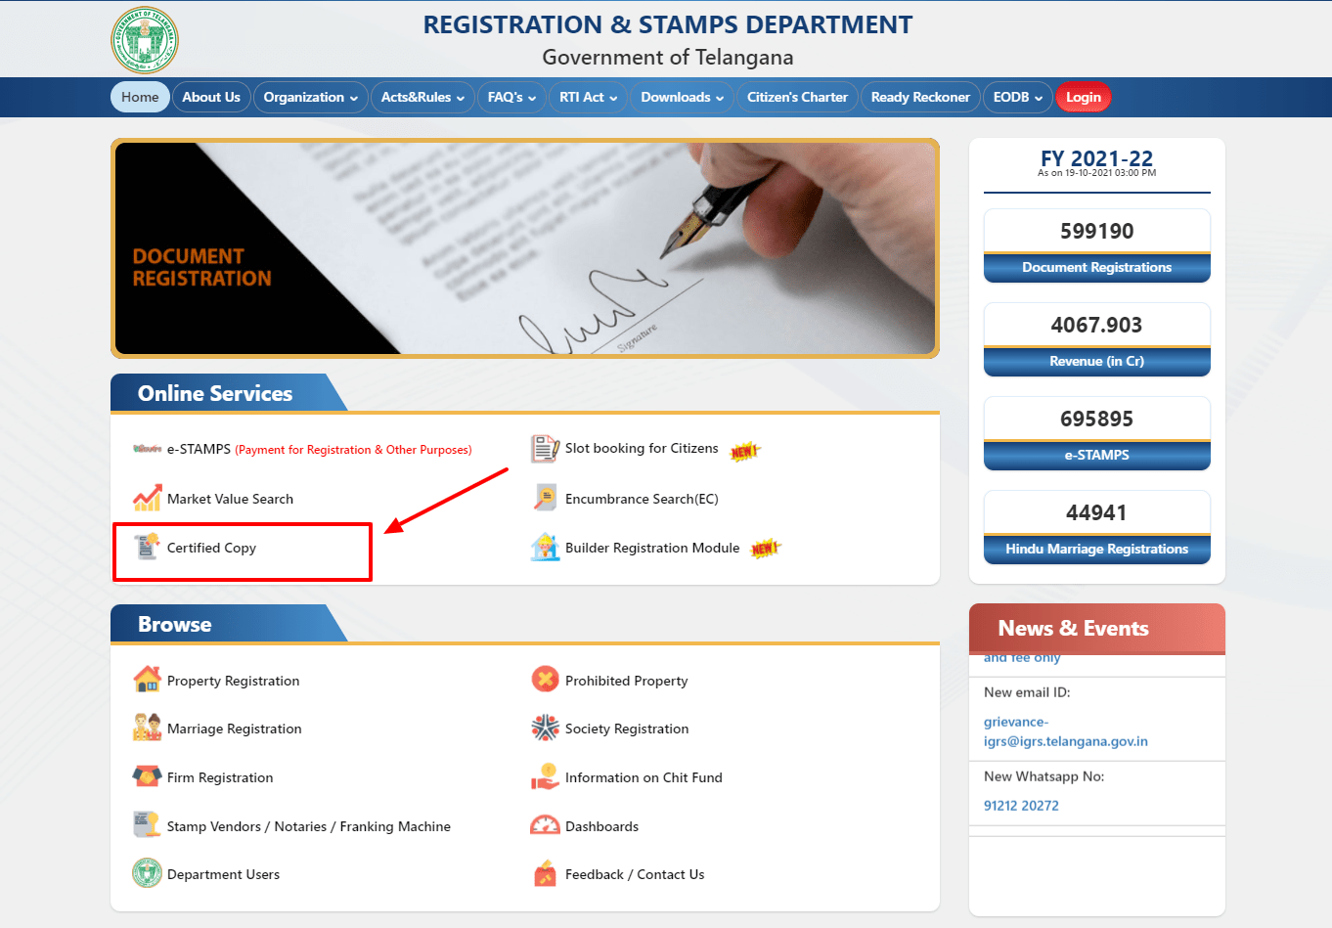
Task: Expand the Downloads dropdown menu
Action: tap(682, 97)
